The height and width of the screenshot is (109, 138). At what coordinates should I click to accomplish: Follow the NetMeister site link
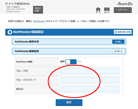(x=39, y=21)
